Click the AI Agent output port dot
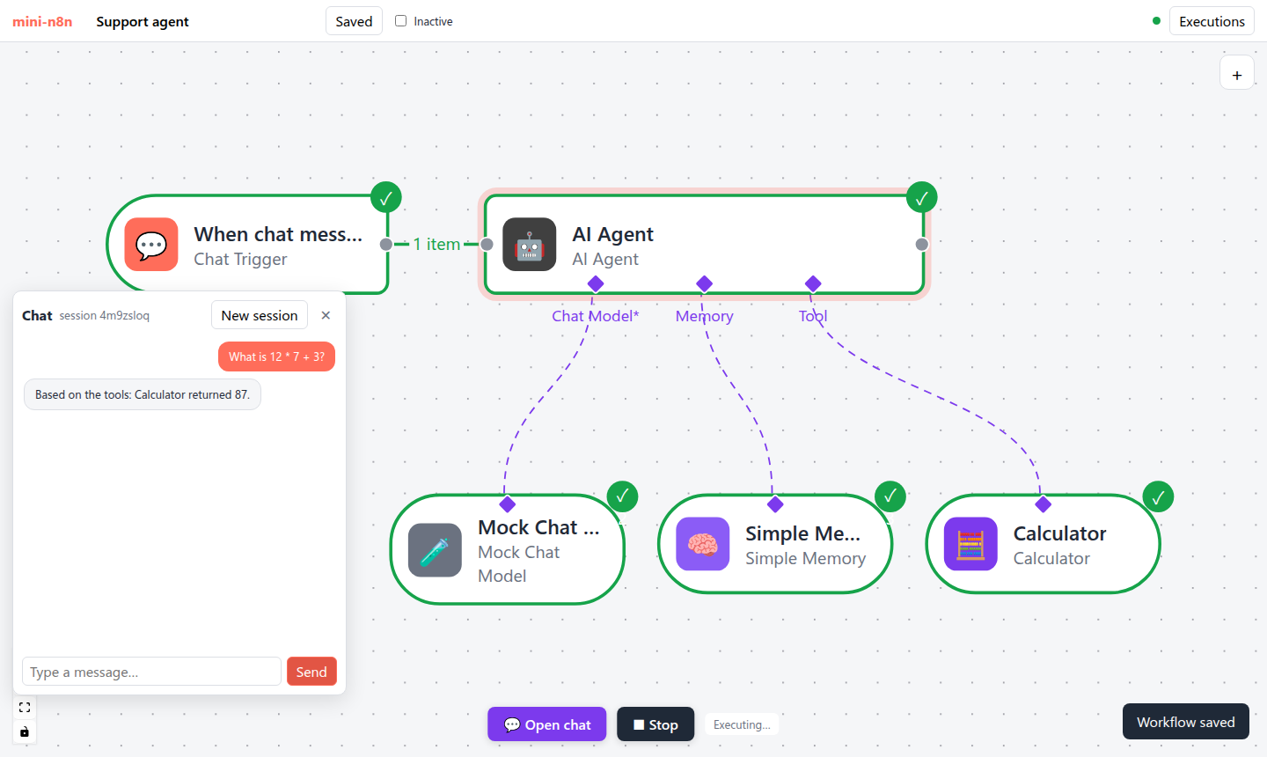Viewport: 1267px width, 757px height. click(x=921, y=244)
